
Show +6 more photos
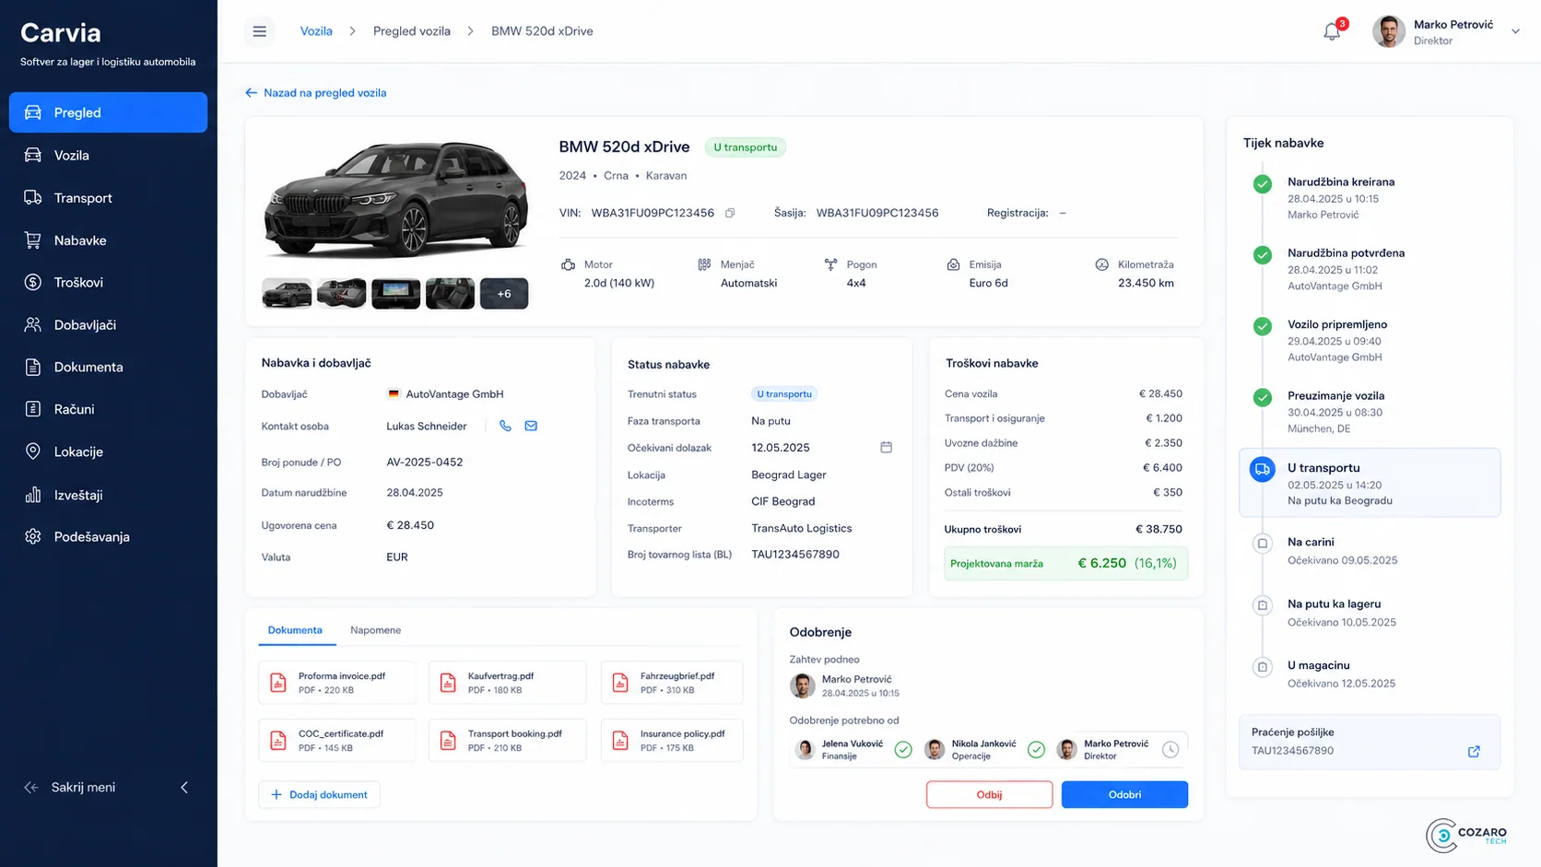tap(504, 293)
